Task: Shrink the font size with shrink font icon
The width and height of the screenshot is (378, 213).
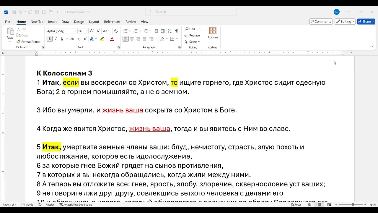Action: pyautogui.click(x=98, y=31)
